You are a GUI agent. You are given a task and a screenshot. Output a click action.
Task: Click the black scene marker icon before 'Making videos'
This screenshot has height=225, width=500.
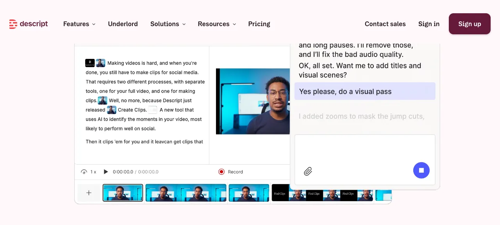click(90, 63)
